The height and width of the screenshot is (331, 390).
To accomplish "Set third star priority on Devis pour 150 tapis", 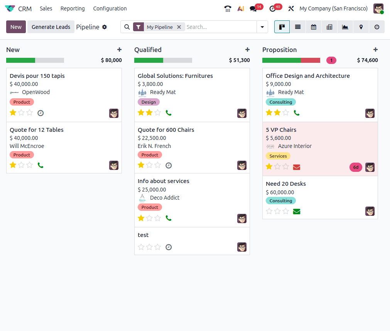I will tap(30, 113).
